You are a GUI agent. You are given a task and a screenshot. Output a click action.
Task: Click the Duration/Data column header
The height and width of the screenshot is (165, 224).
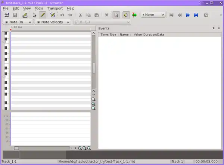click(x=154, y=35)
